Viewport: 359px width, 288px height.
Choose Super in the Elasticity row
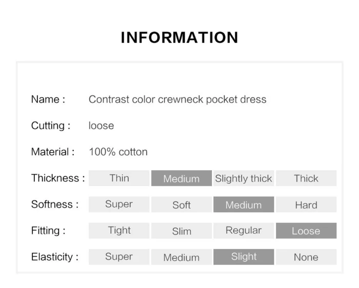click(x=119, y=257)
